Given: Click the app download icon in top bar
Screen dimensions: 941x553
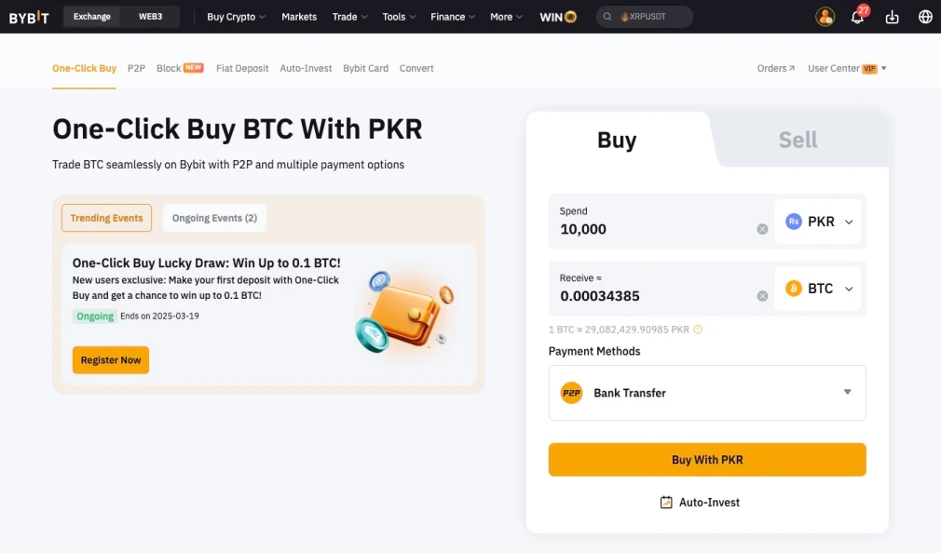Looking at the screenshot, I should point(892,16).
